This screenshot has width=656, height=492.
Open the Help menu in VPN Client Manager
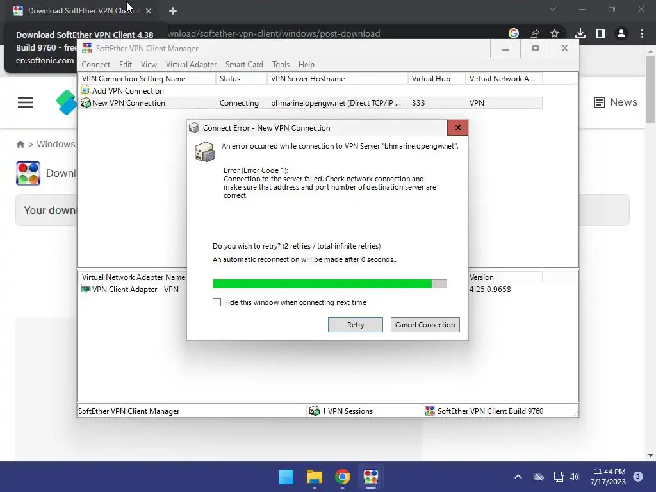click(306, 65)
